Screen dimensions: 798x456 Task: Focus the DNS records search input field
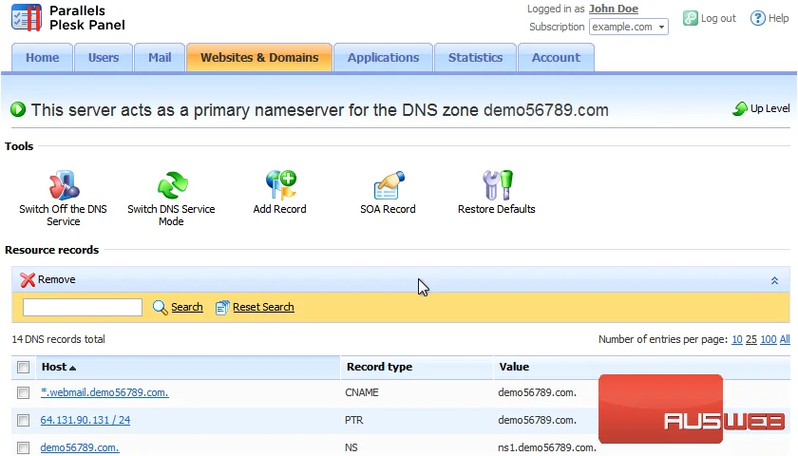click(x=83, y=307)
